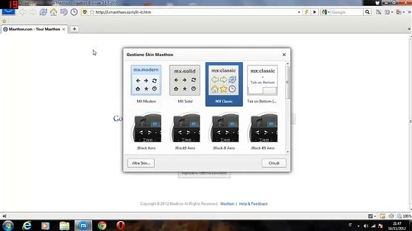Toggle the sidebar with status bar arrow
This screenshot has width=412, height=231.
point(5,216)
